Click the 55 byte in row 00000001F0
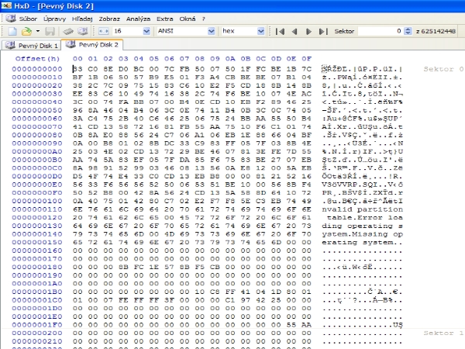The width and height of the screenshot is (465, 349). [x=291, y=325]
